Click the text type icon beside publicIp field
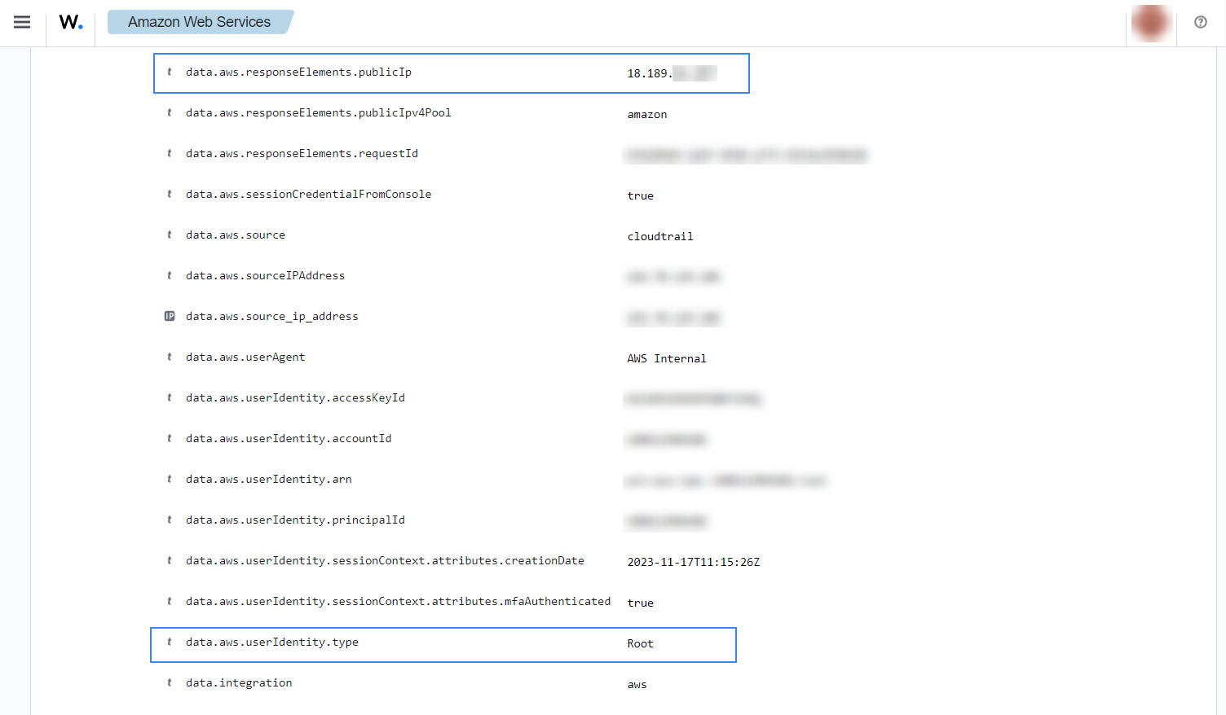1226x715 pixels. pos(170,72)
